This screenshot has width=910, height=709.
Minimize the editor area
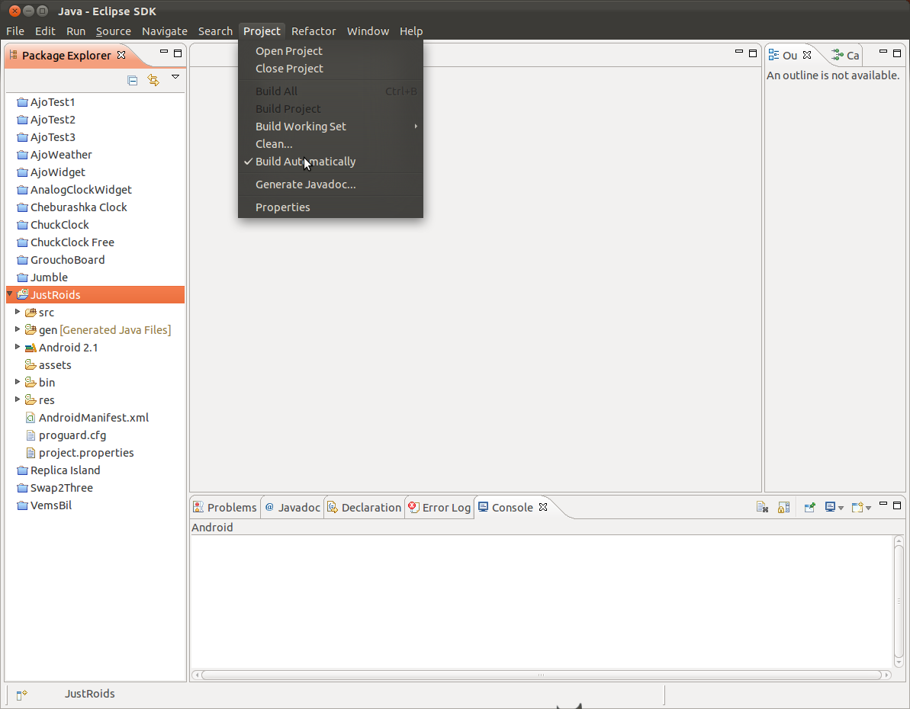tap(739, 52)
